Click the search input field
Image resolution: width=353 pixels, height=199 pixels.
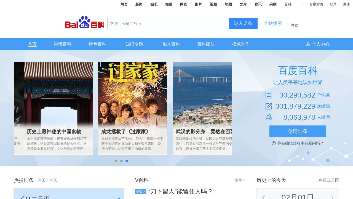pos(168,23)
